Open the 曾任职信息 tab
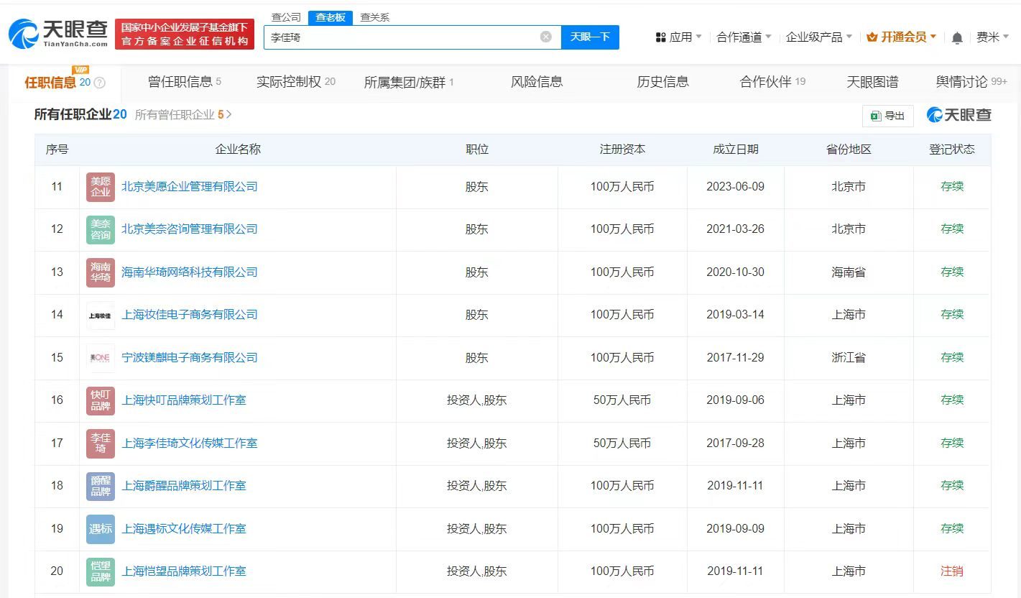 [x=185, y=82]
